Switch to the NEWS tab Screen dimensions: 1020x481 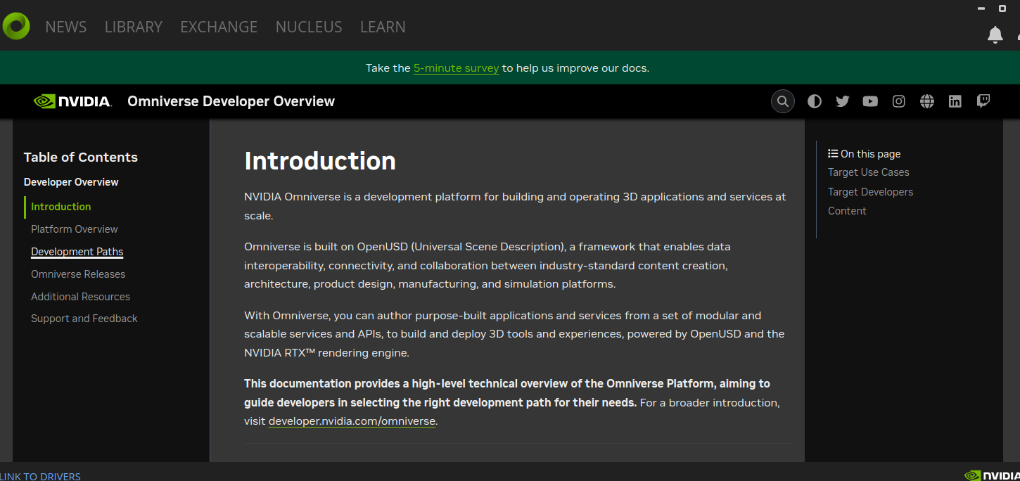[66, 27]
